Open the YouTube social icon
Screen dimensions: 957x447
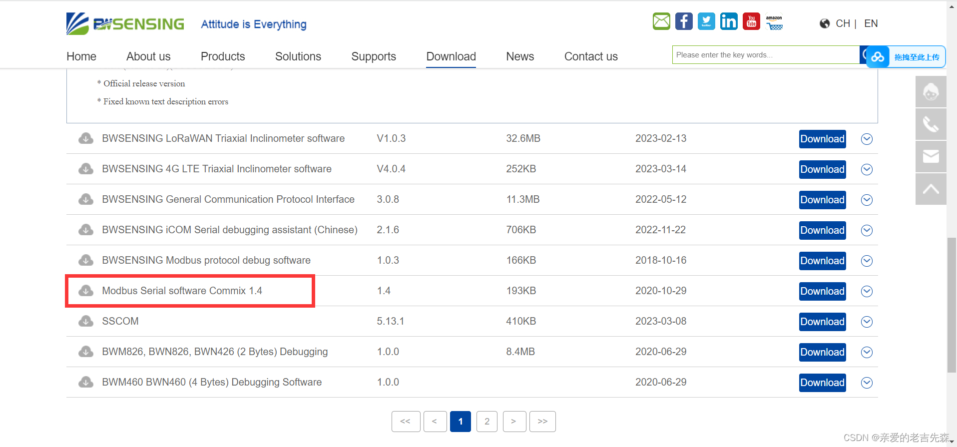[751, 21]
